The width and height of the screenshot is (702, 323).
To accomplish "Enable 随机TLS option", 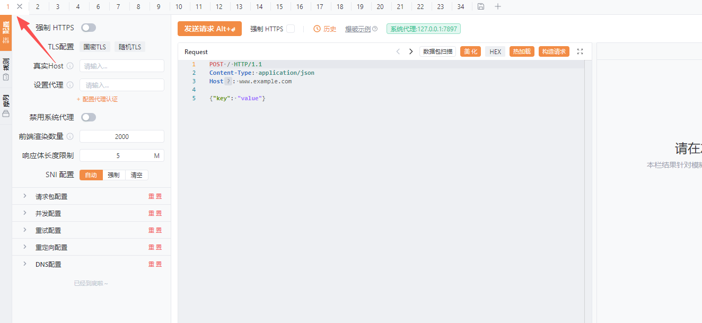I will [130, 47].
